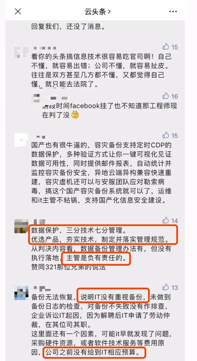This screenshot has height=361, width=197.
Task: Like the 国产容灾备份 comment with 15 likes
Action: tap(170, 135)
